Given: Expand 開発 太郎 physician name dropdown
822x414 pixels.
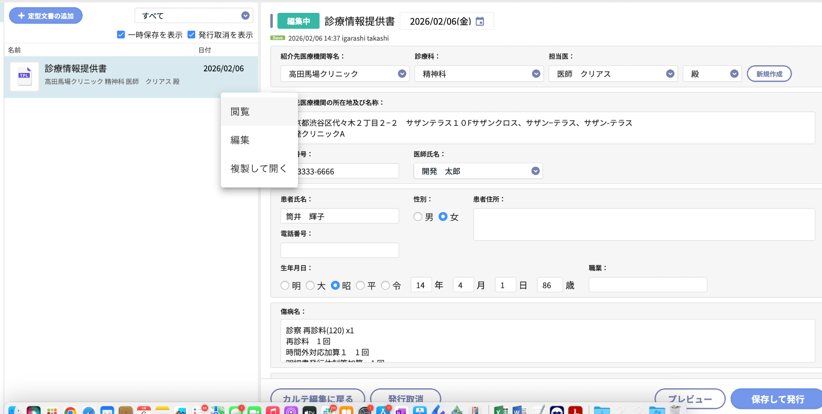Looking at the screenshot, I should [478, 171].
